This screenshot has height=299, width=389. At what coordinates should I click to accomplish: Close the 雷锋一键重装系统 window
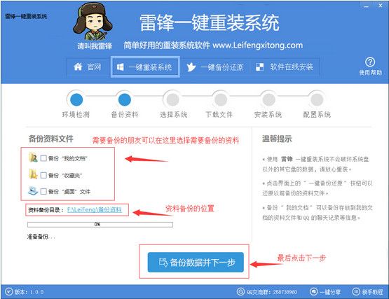click(x=381, y=6)
